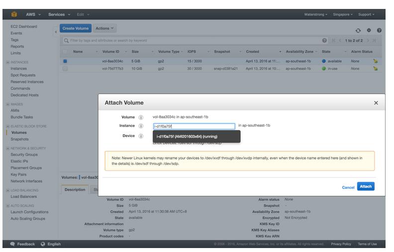Click the alarm icon for vol-8aa3034c row
Screen dimensions: 394x252
coord(376,61)
